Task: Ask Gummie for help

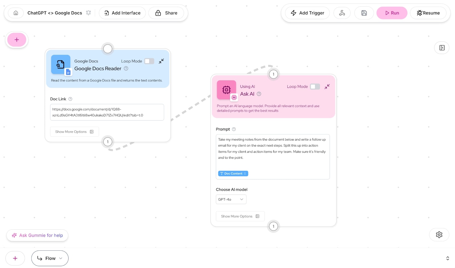Action: [37, 235]
